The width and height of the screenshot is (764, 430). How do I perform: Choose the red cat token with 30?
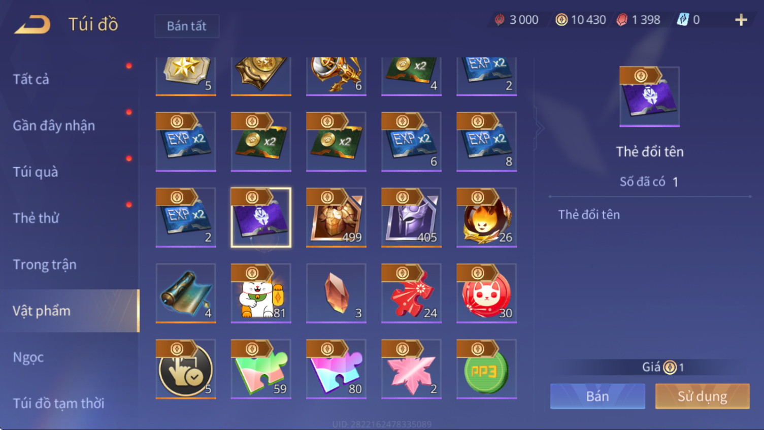pos(486,293)
